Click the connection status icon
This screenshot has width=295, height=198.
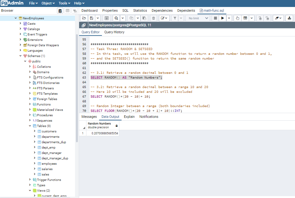[84, 25]
